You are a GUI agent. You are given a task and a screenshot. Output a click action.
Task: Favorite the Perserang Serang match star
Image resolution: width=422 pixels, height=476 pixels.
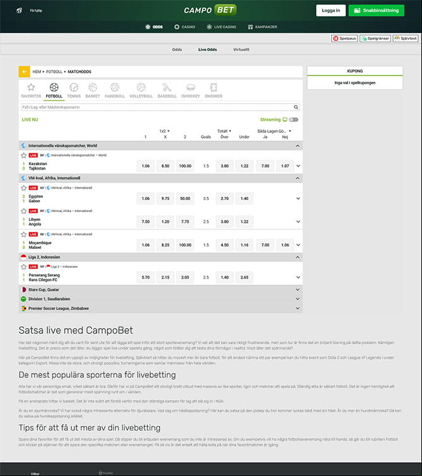24,267
